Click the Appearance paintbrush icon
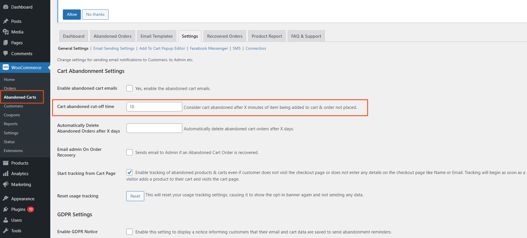Viewport: 527px width, 238px height. pos(6,199)
